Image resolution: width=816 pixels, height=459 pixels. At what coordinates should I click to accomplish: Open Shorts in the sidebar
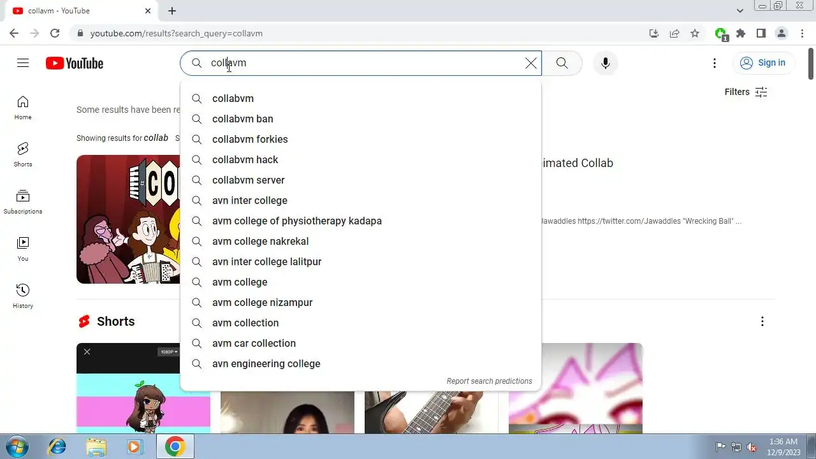click(x=23, y=155)
